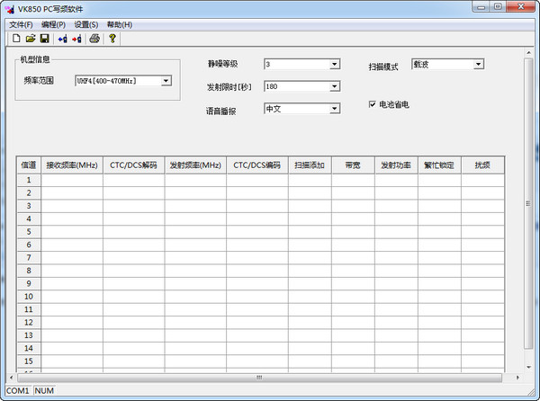Save using the floppy disk icon
The image size is (540, 401).
point(45,39)
